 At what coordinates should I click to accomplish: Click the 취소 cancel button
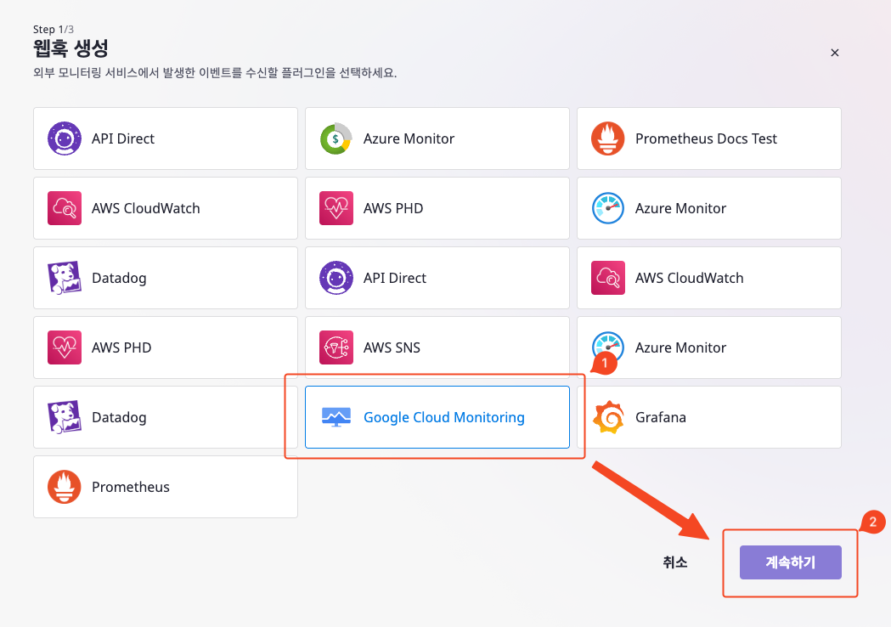click(x=675, y=562)
